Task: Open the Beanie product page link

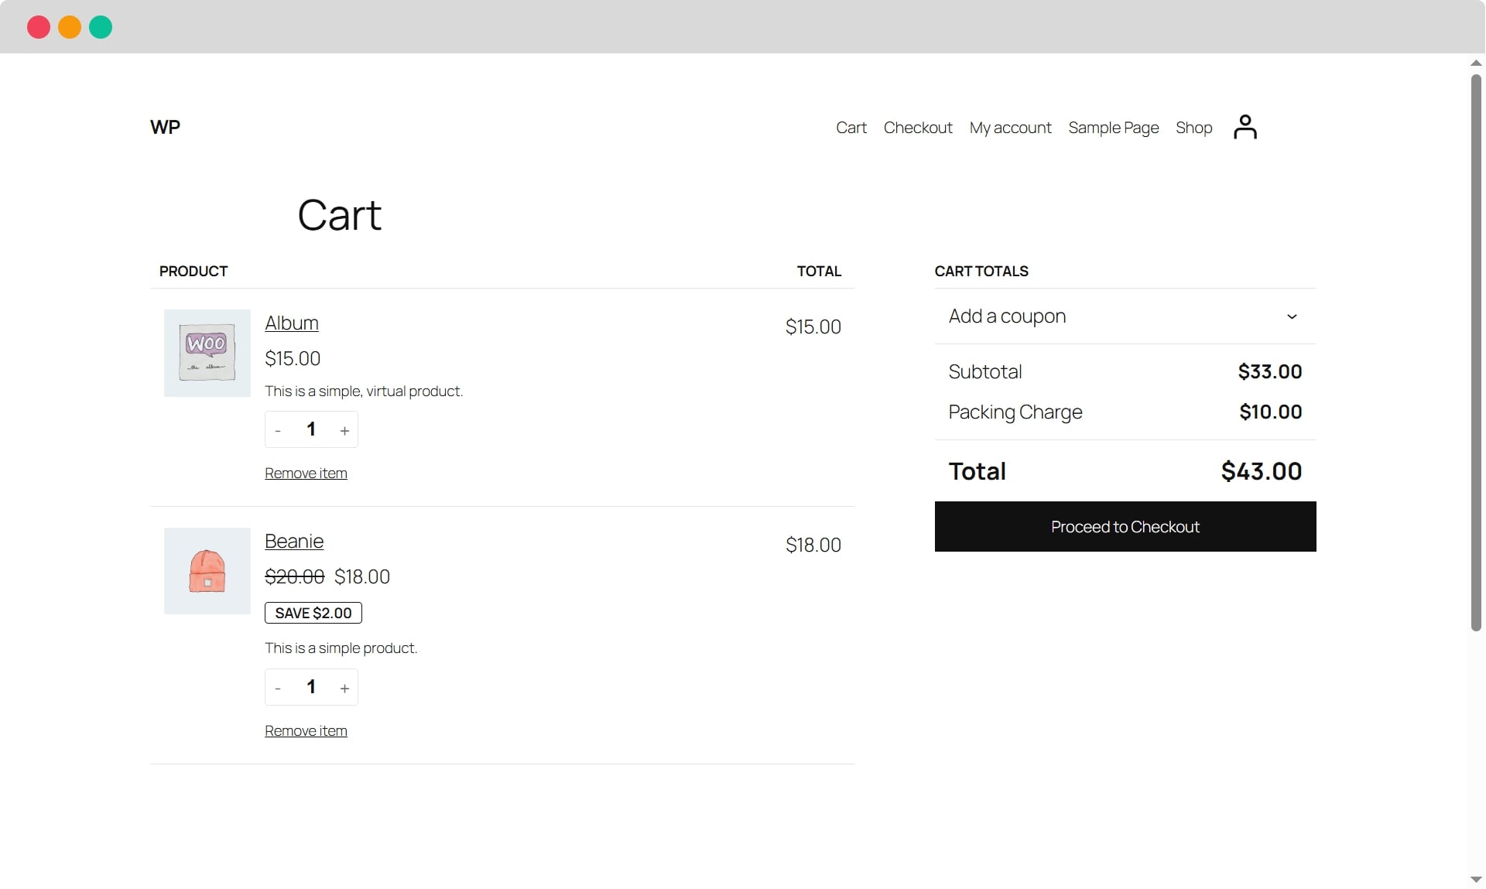Action: pos(294,541)
